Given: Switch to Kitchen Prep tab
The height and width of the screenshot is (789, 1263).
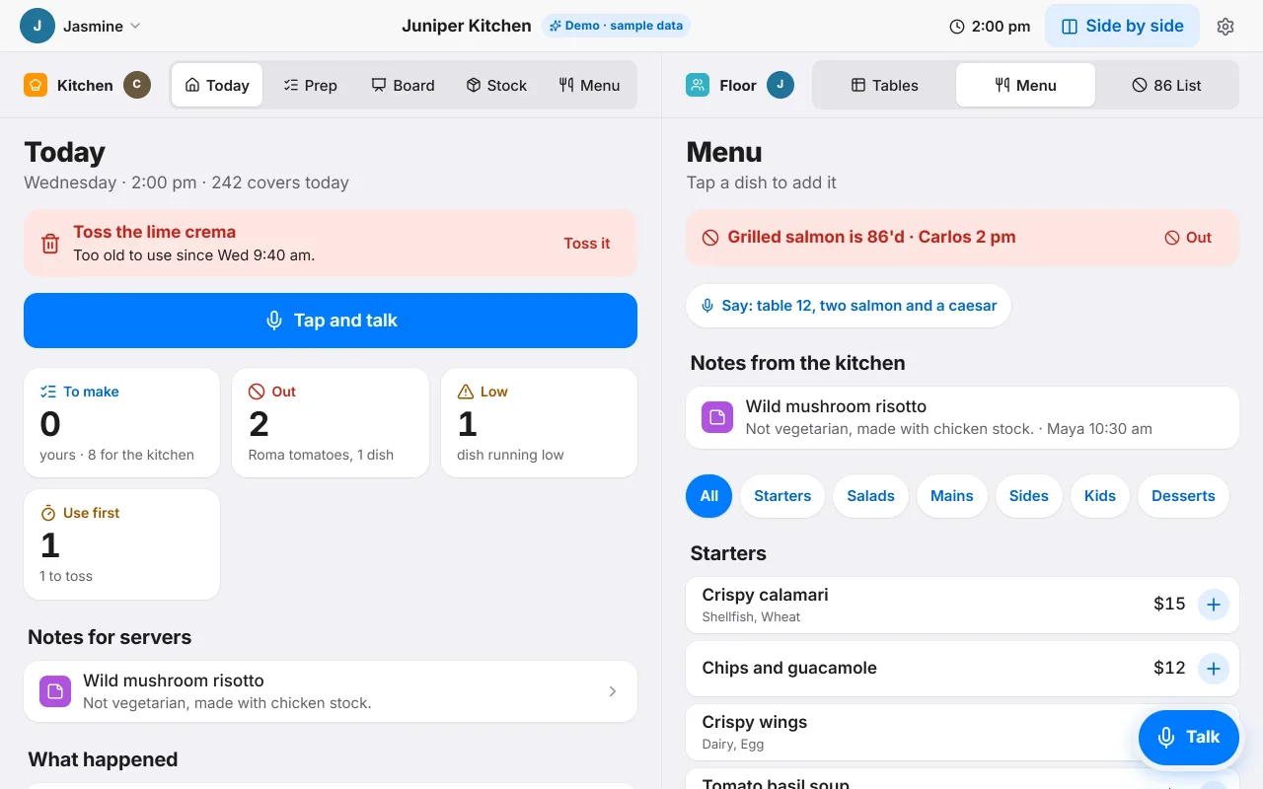Looking at the screenshot, I should tap(310, 86).
